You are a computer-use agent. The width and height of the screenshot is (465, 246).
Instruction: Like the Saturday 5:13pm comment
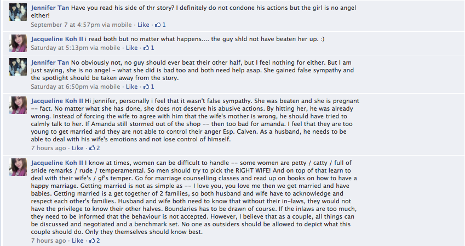(x=131, y=48)
